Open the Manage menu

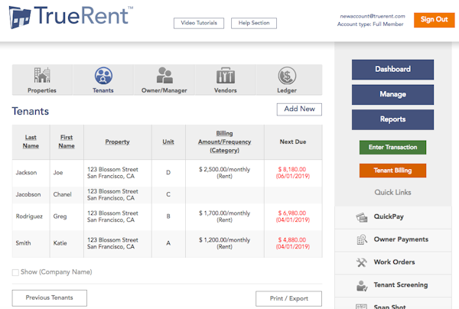click(393, 95)
